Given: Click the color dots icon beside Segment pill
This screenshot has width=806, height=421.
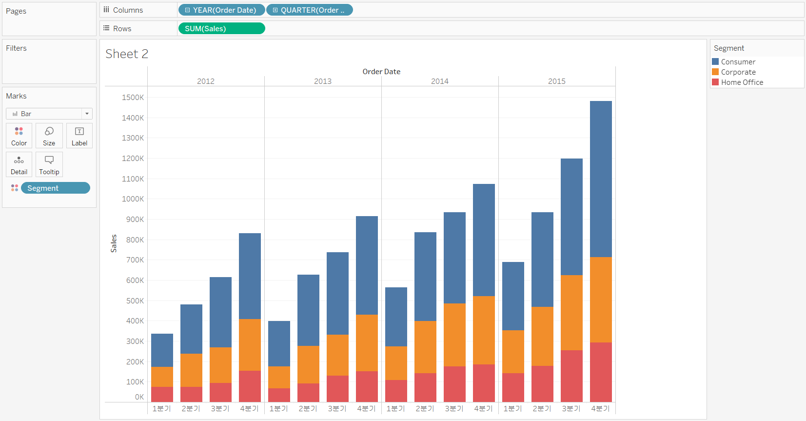Looking at the screenshot, I should [x=15, y=188].
